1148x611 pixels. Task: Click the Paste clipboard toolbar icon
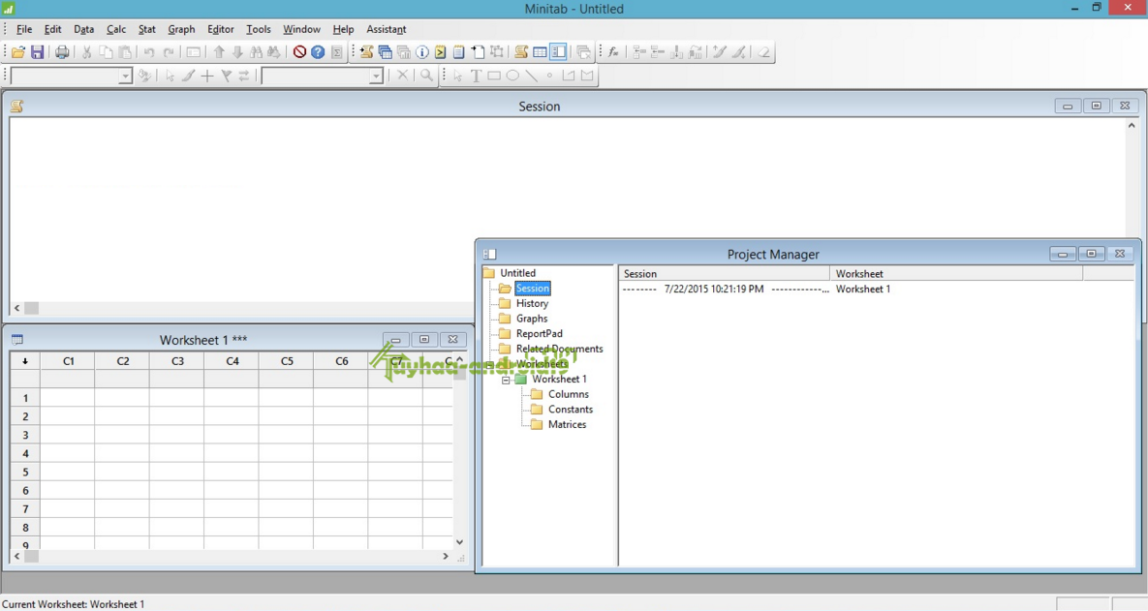tap(125, 52)
